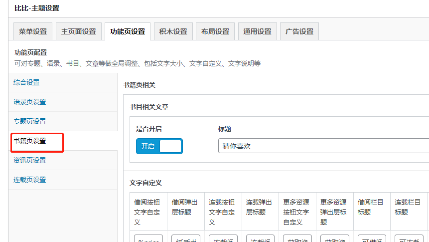Click the input field under 借阅栏目标题
The height and width of the screenshot is (242, 429).
point(372,239)
